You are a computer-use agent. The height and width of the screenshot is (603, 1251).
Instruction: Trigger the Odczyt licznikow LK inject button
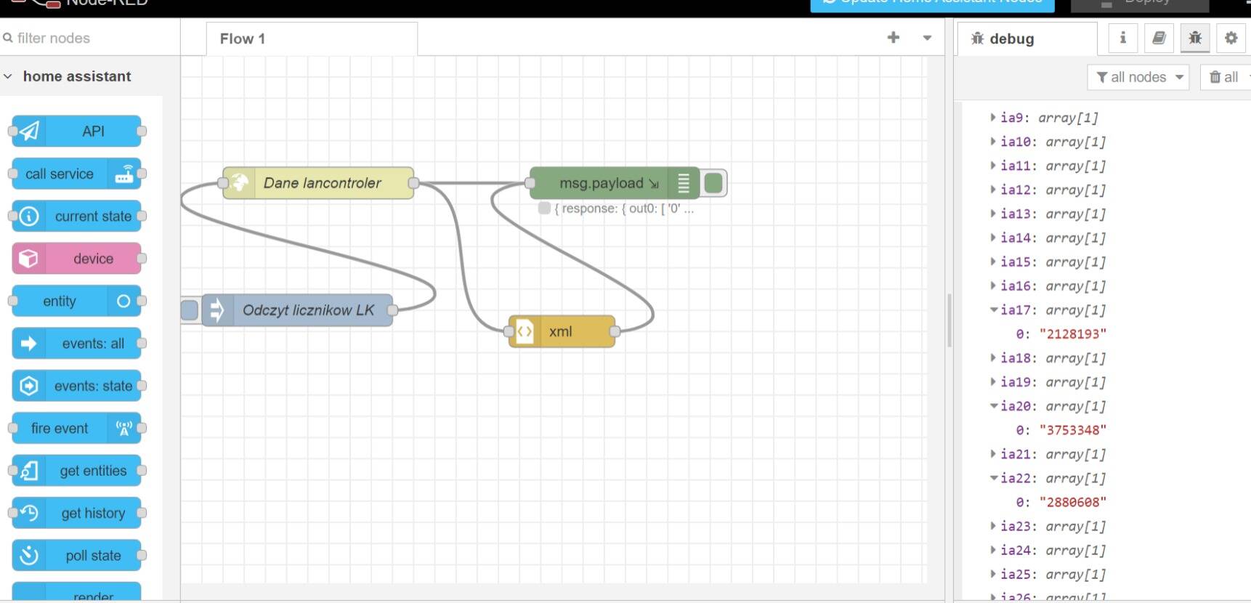pos(189,310)
